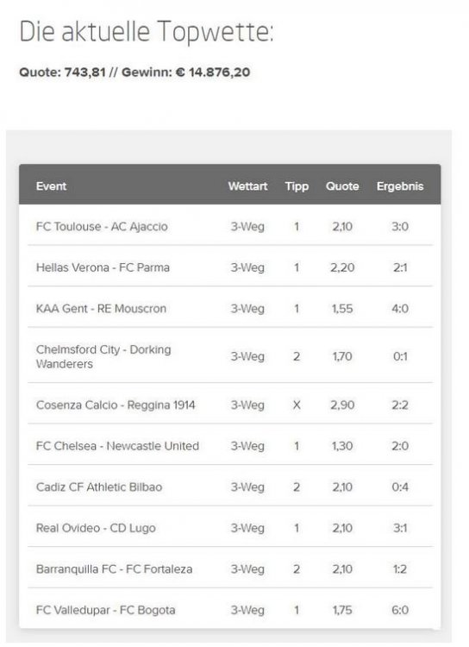
Task: Open FC Toulouse - AC Ajaccio event
Action: coord(102,227)
